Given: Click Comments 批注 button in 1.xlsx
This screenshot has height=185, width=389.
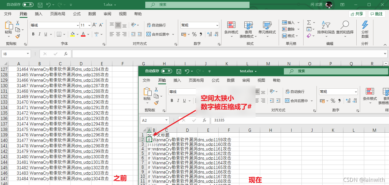Looking at the screenshot, I should point(377,14).
